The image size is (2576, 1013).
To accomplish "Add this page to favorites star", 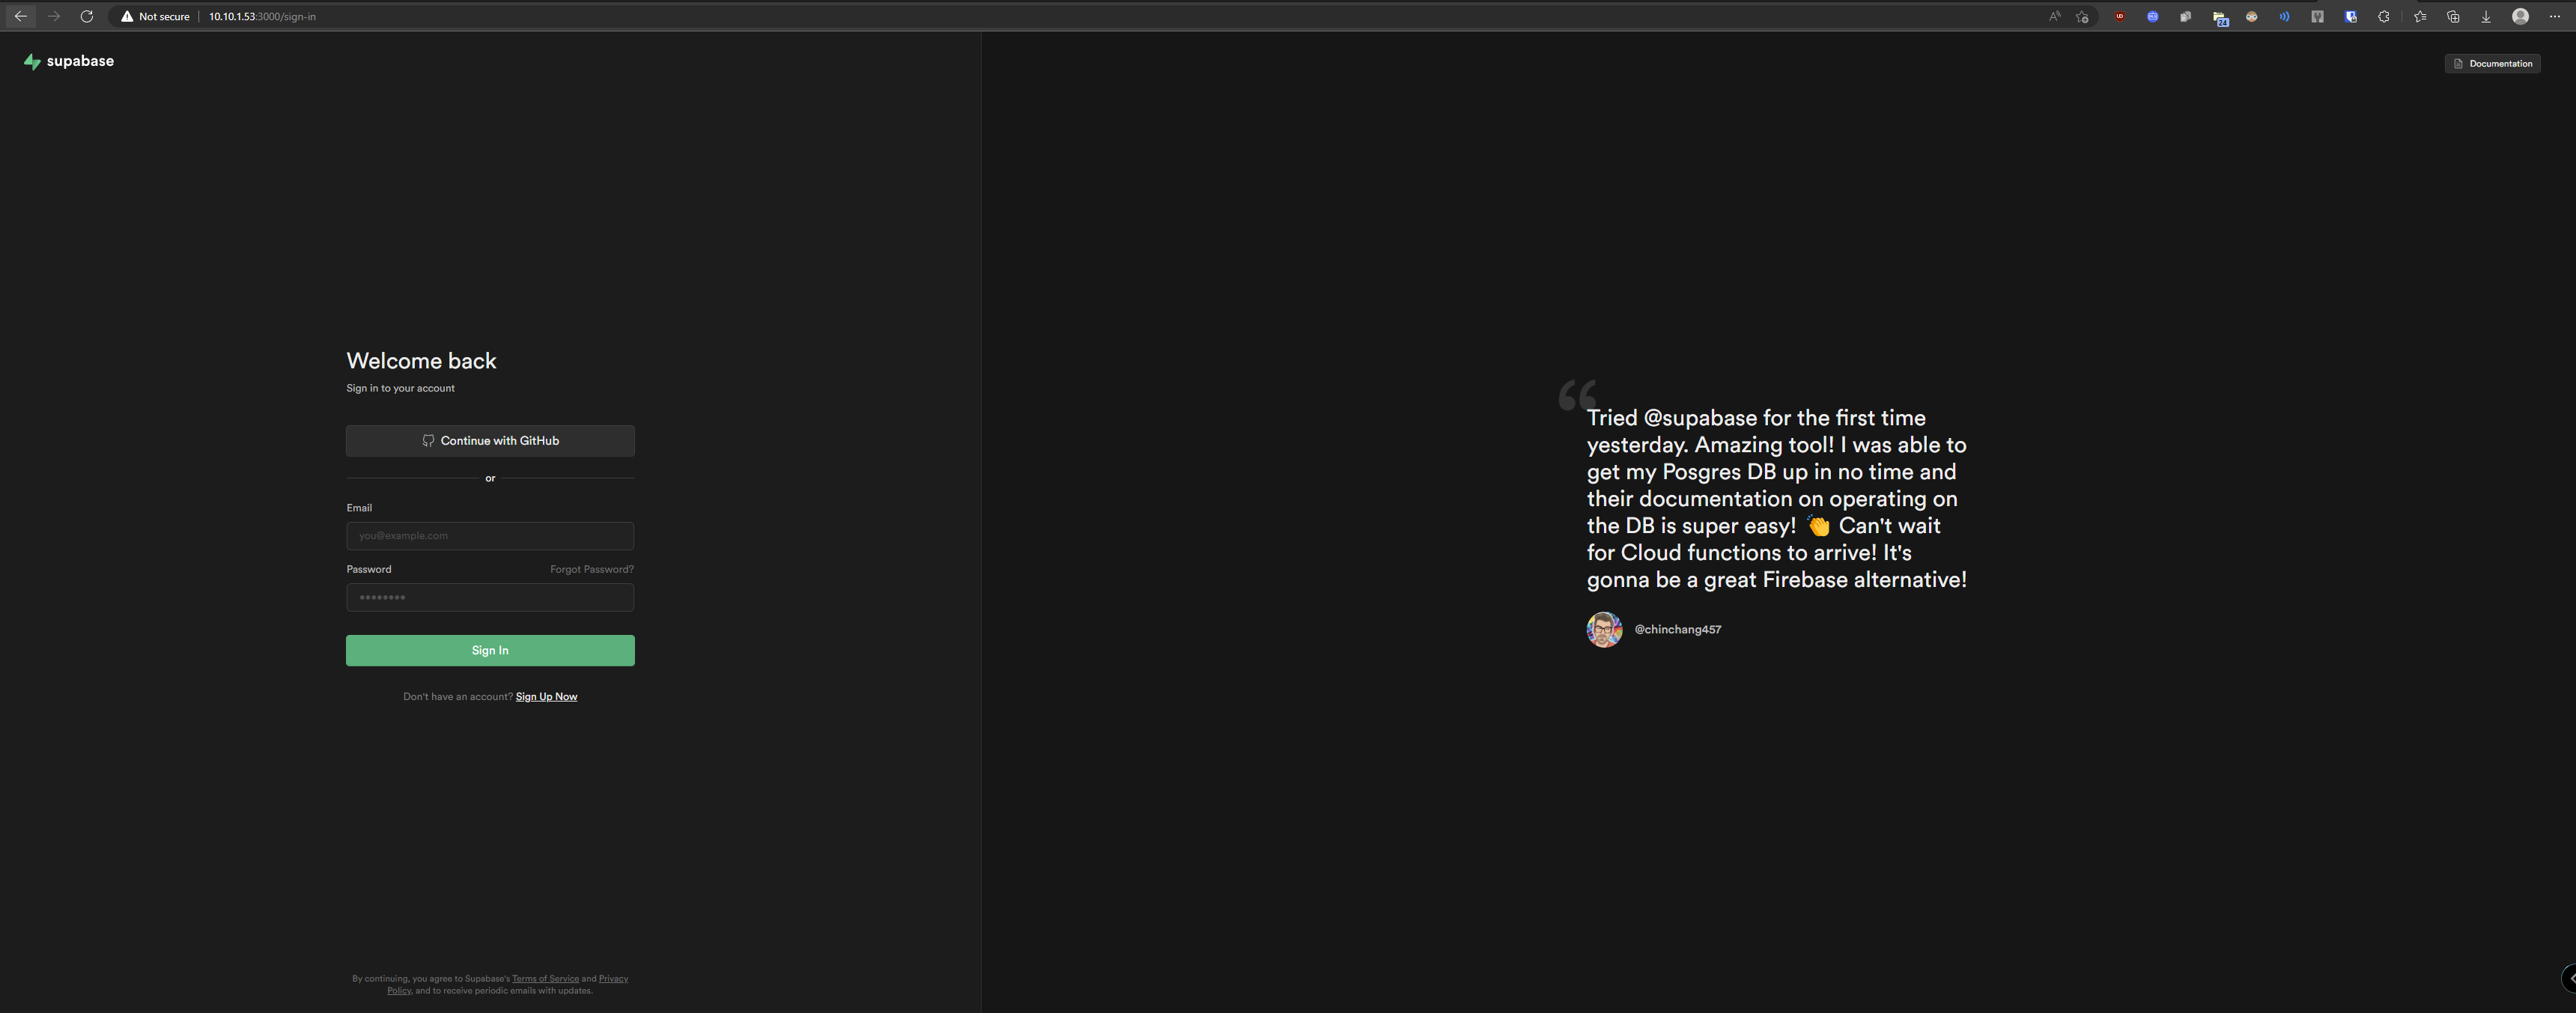I will click(x=2082, y=17).
